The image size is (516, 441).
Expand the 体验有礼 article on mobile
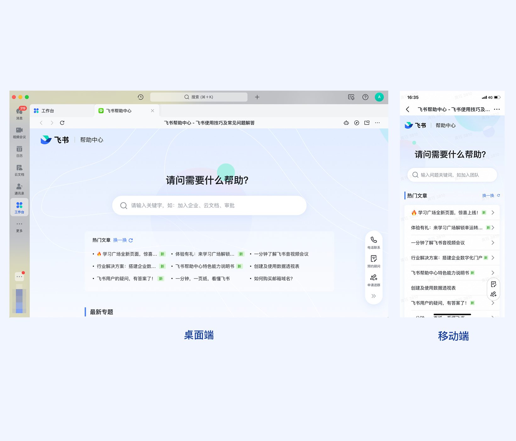(x=493, y=227)
